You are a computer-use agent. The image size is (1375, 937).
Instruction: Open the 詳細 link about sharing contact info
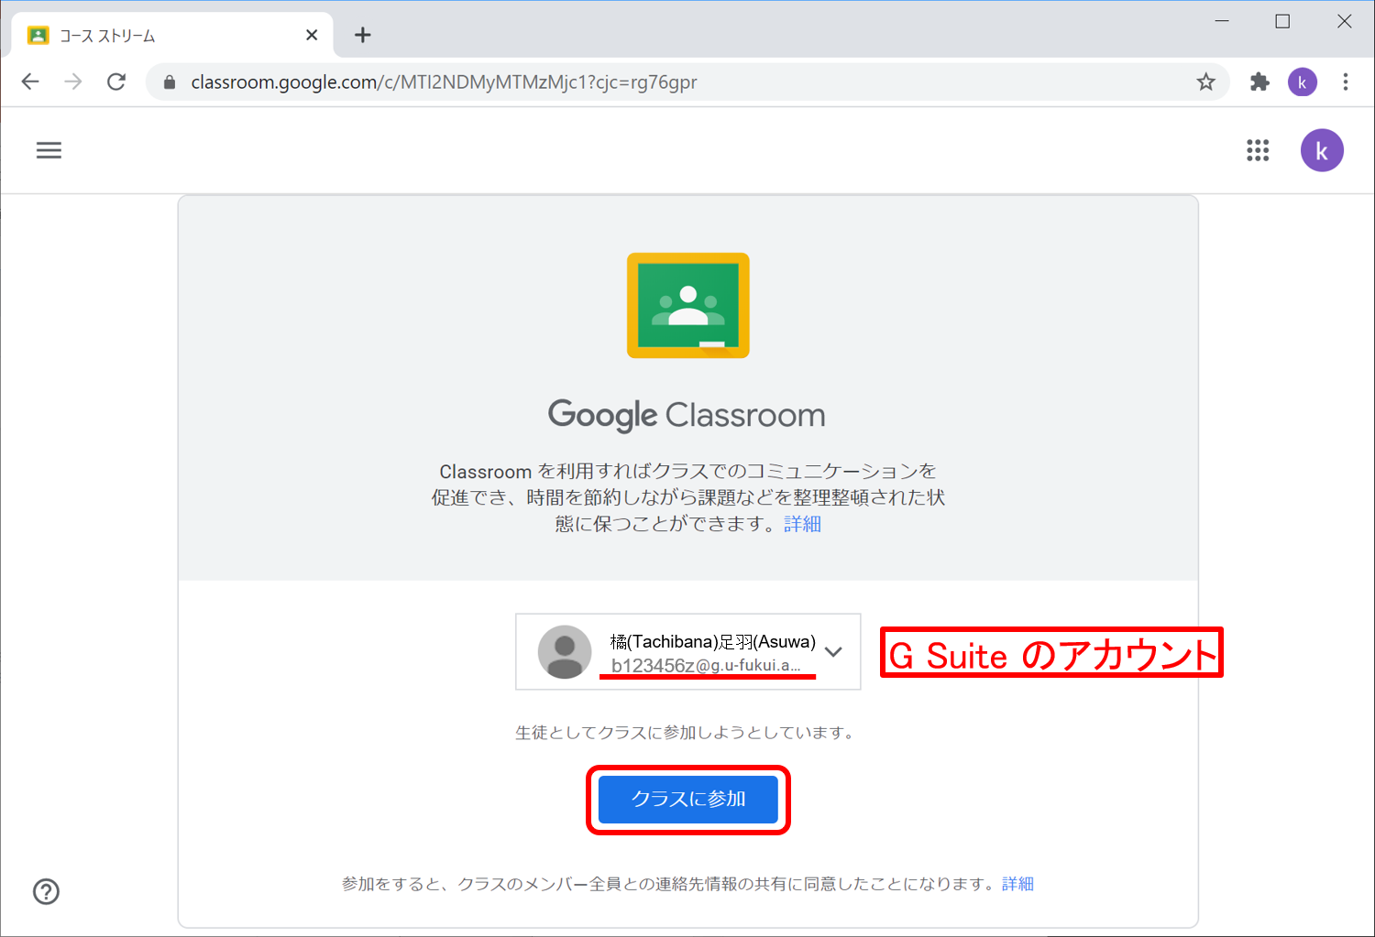click(1017, 884)
